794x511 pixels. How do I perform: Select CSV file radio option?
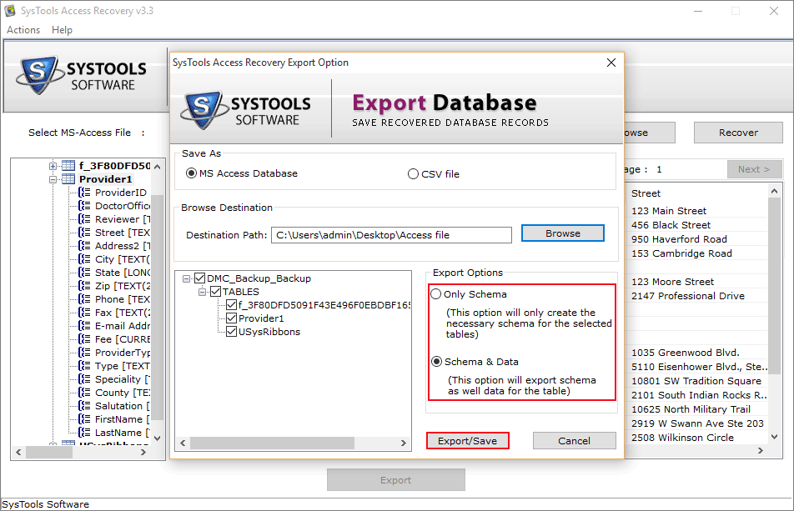[413, 174]
